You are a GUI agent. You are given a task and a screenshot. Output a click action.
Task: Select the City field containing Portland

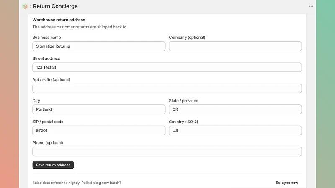click(x=99, y=109)
